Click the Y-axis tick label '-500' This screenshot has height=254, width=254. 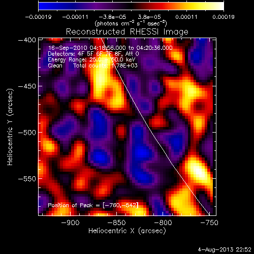[x=27, y=133]
